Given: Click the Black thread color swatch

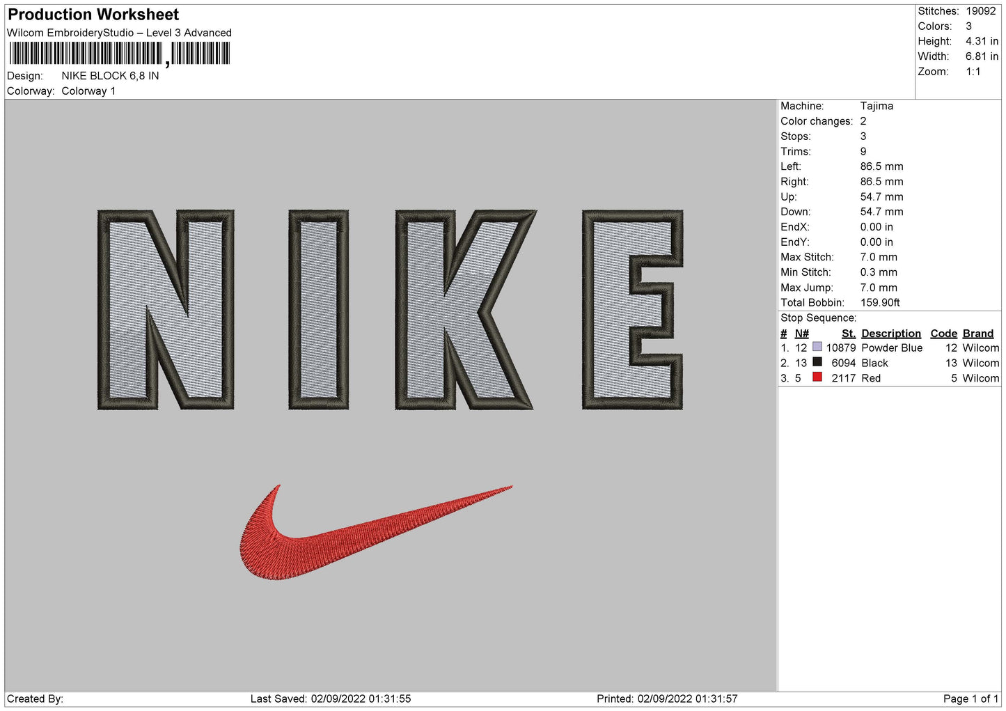Looking at the screenshot, I should point(817,362).
